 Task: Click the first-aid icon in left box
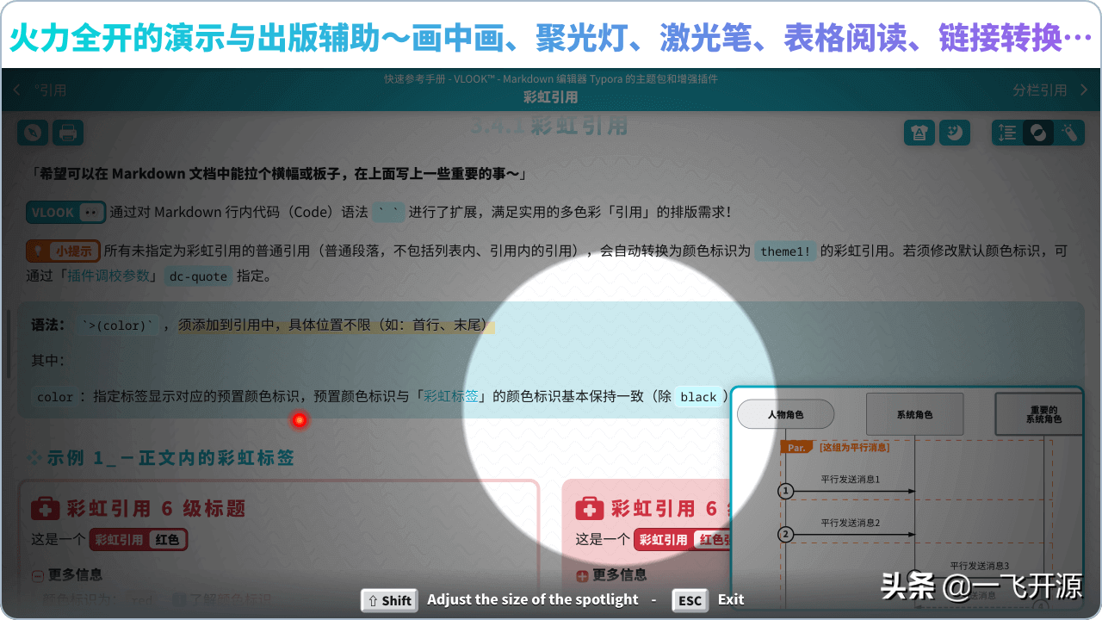(x=46, y=508)
